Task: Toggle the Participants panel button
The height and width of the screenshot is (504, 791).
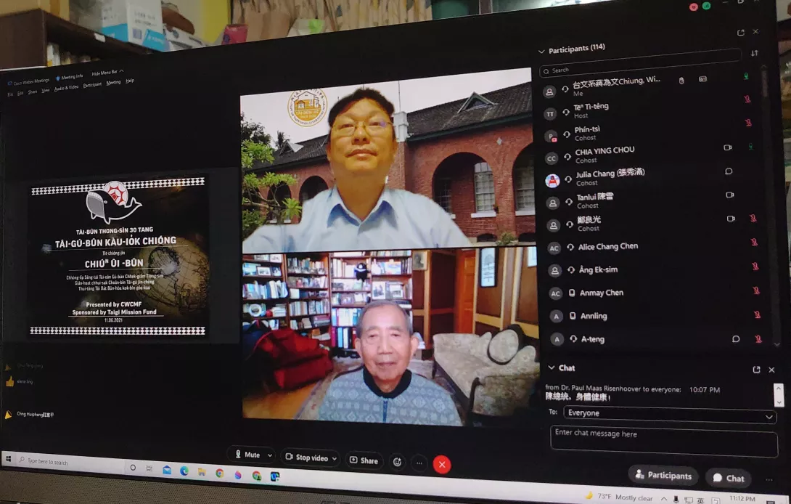Action: pos(663,475)
